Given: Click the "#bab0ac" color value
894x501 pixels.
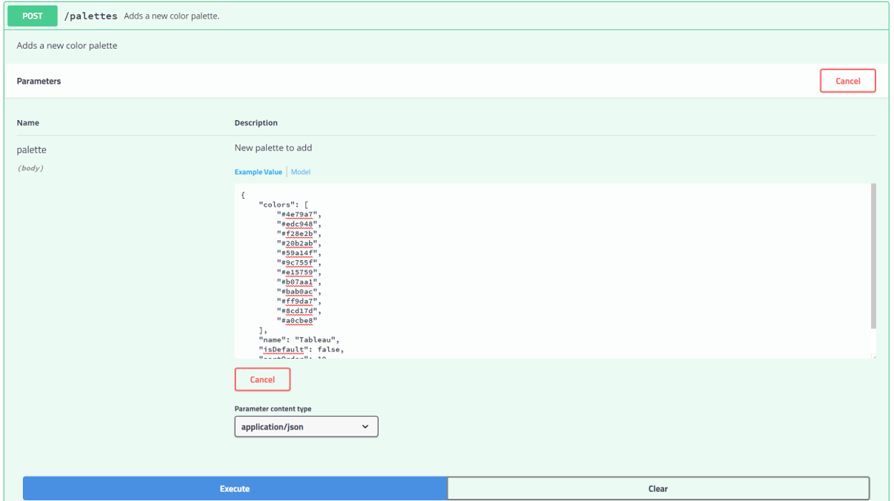Looking at the screenshot, I should pyautogui.click(x=297, y=291).
